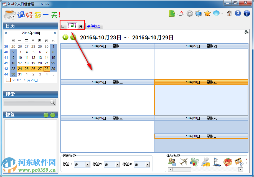
Task: Switch to the 月 (month) view tab
Action: pyautogui.click(x=80, y=26)
